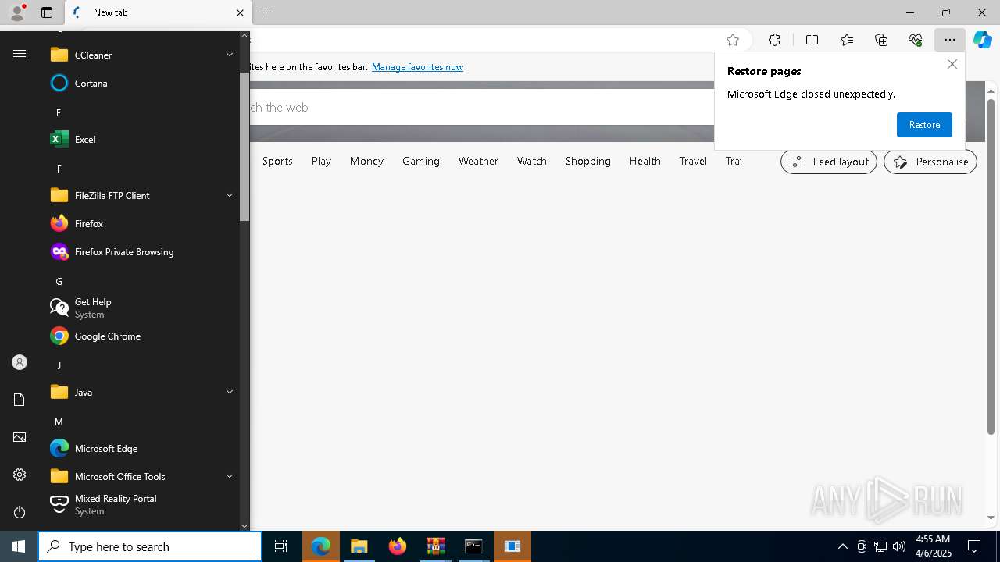Open the notification center icon
Viewport: 1000px width, 562px height.
pyautogui.click(x=974, y=546)
